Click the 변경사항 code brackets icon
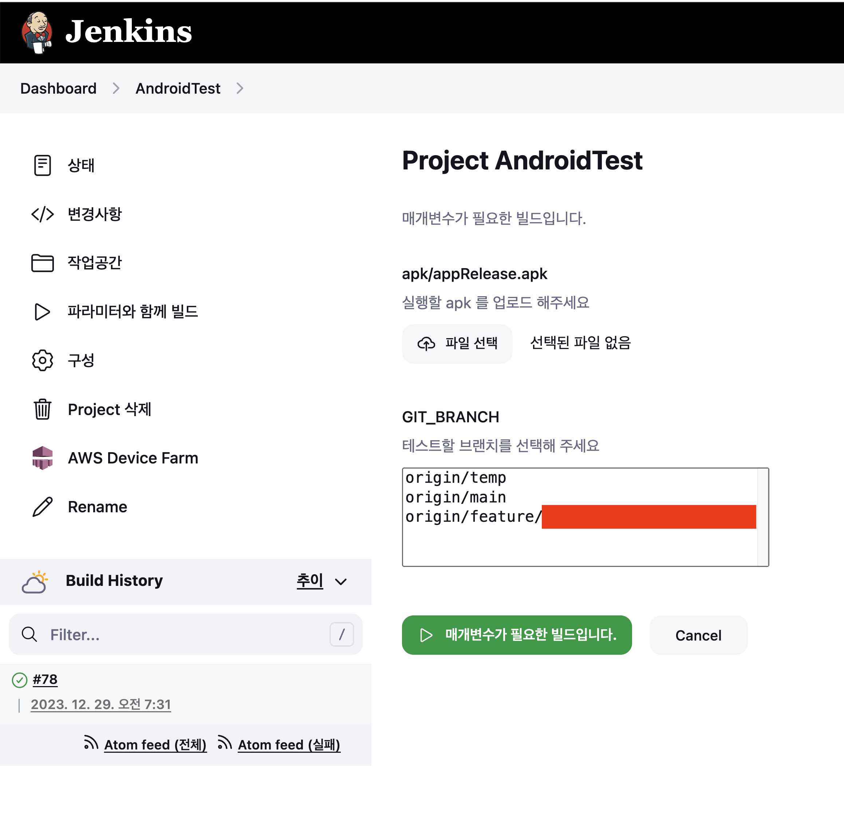 point(42,214)
